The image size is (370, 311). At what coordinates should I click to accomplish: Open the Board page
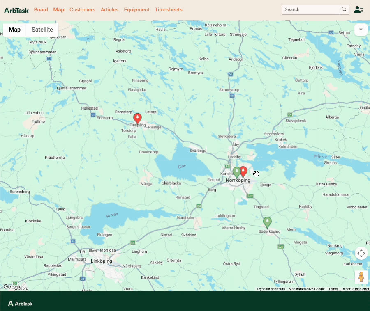click(x=41, y=10)
